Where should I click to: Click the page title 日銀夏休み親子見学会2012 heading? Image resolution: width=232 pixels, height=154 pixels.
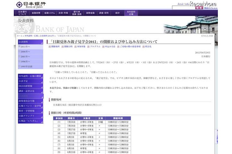[103, 42]
